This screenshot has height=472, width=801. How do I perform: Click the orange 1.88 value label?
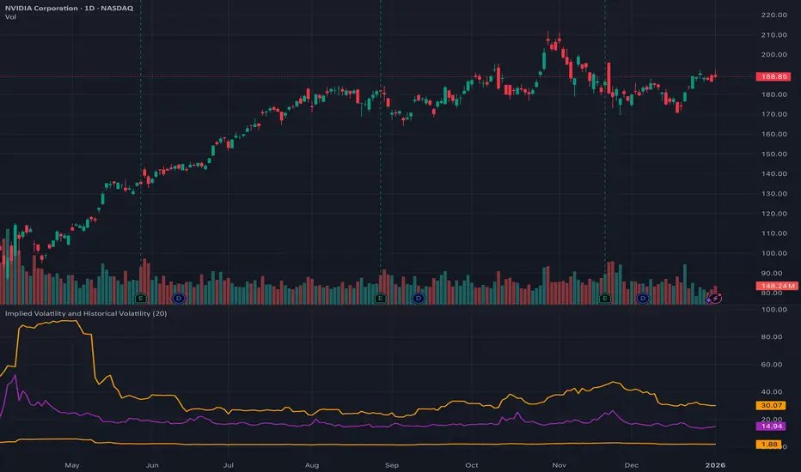[769, 445]
